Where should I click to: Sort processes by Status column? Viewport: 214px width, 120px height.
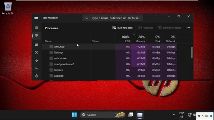pos(95,41)
